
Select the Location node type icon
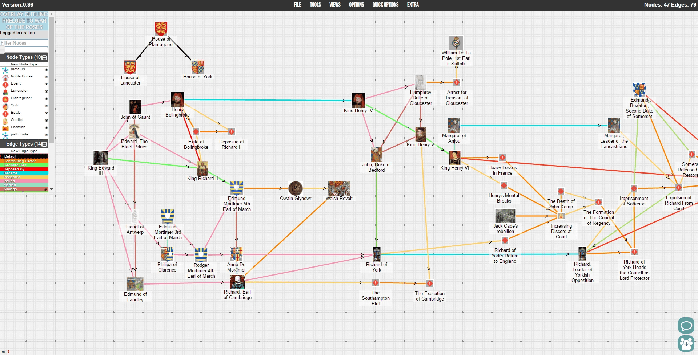pyautogui.click(x=5, y=127)
